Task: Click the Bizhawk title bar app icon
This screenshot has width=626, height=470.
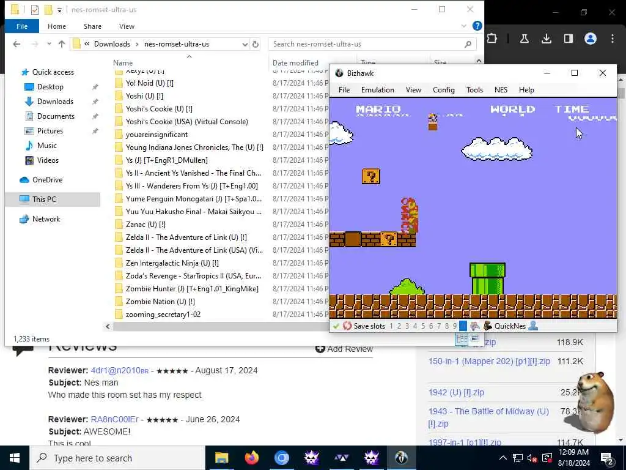Action: [x=339, y=73]
